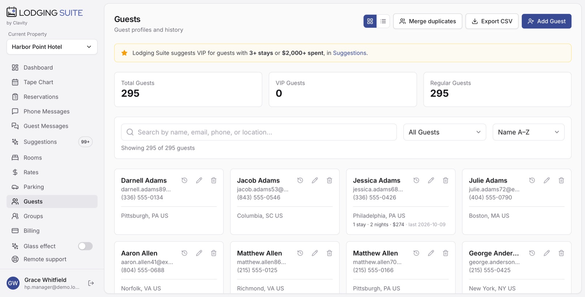Image resolution: width=585 pixels, height=297 pixels.
Task: Click Export CSV button
Action: point(492,21)
